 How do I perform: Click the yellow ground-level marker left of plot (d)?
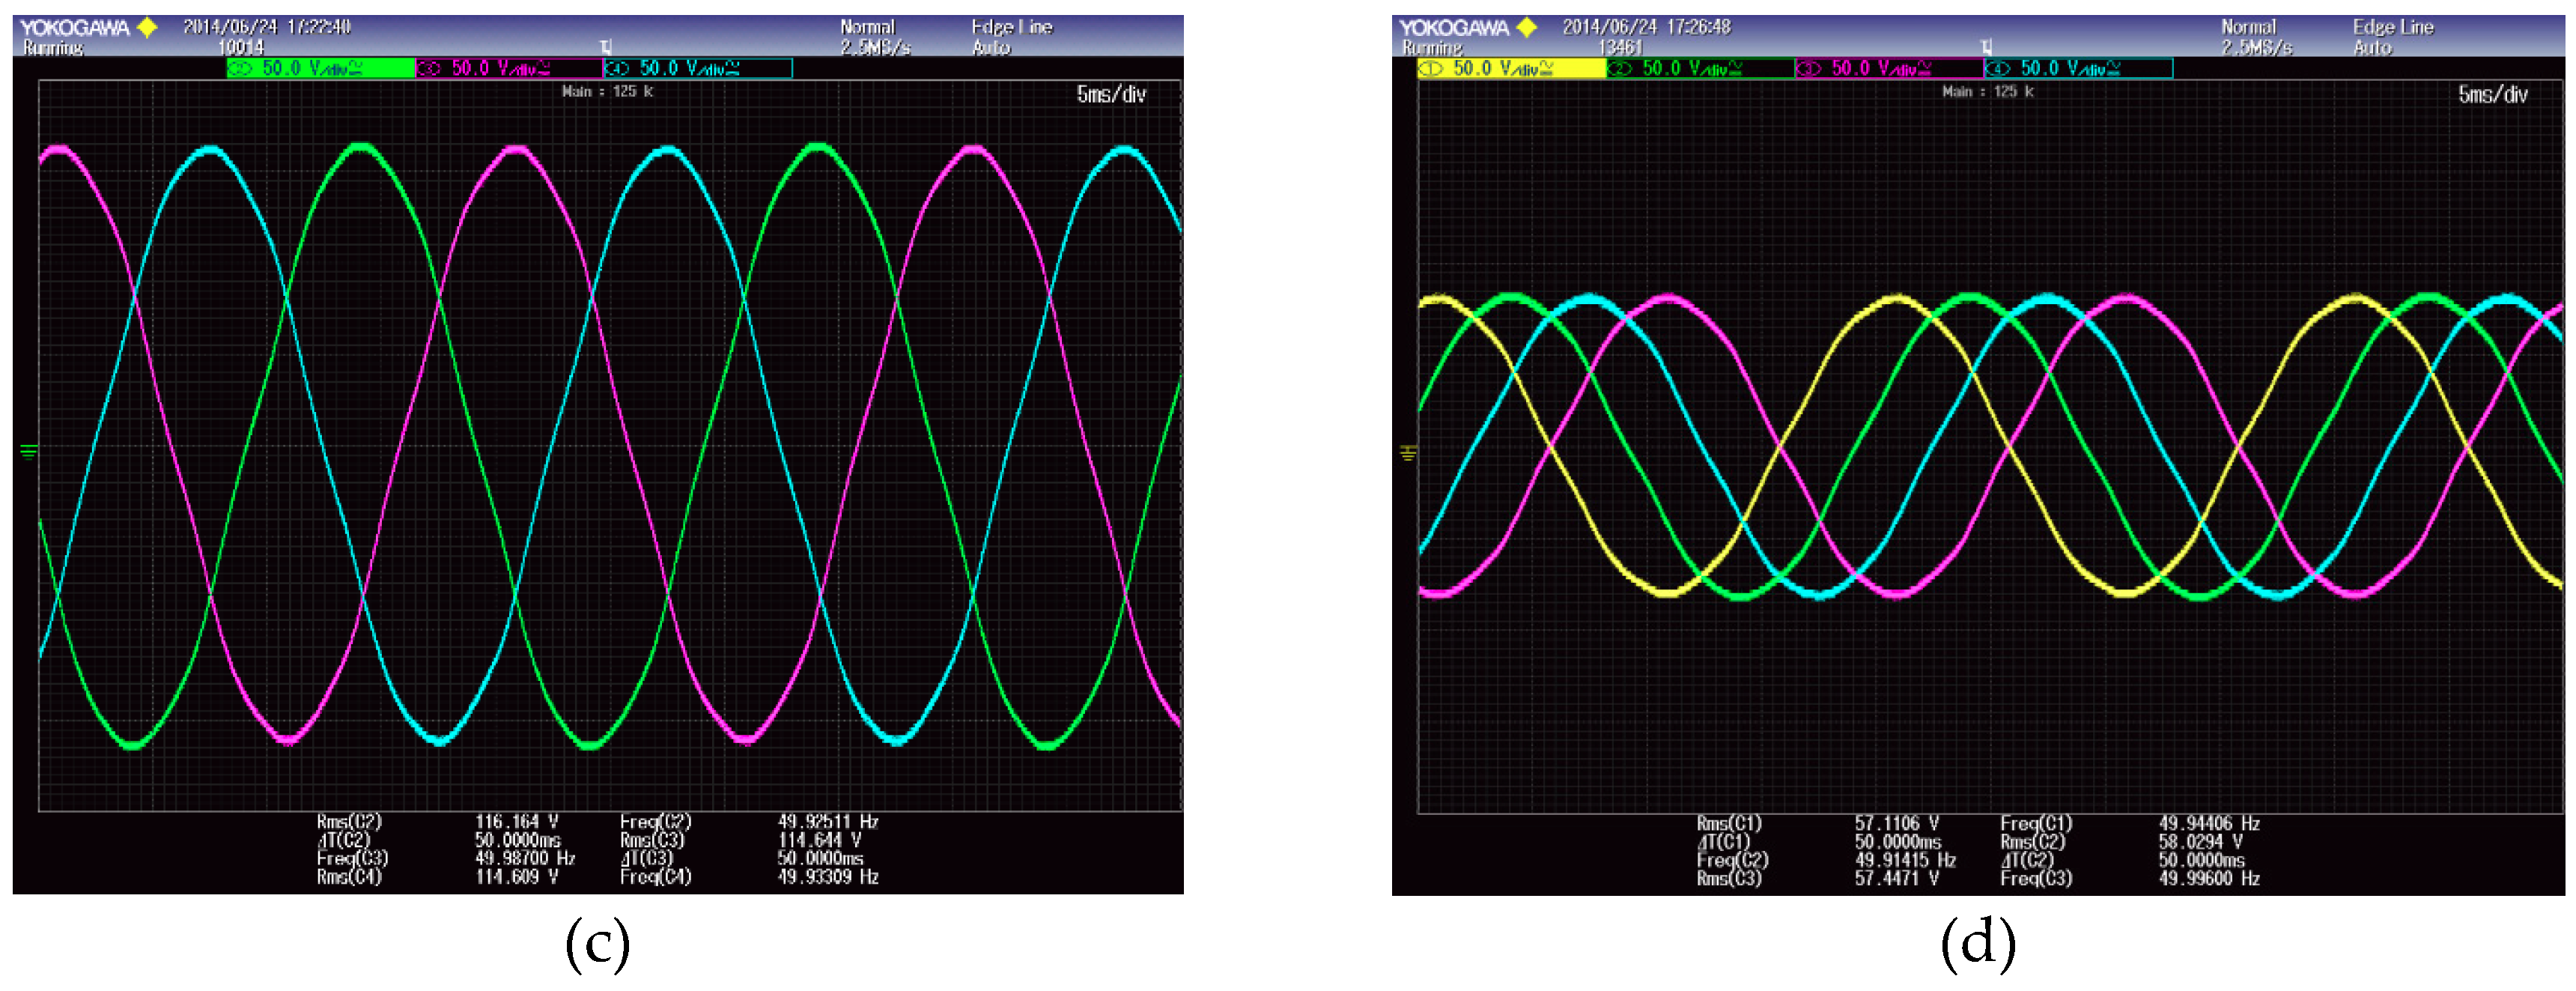1408,454
